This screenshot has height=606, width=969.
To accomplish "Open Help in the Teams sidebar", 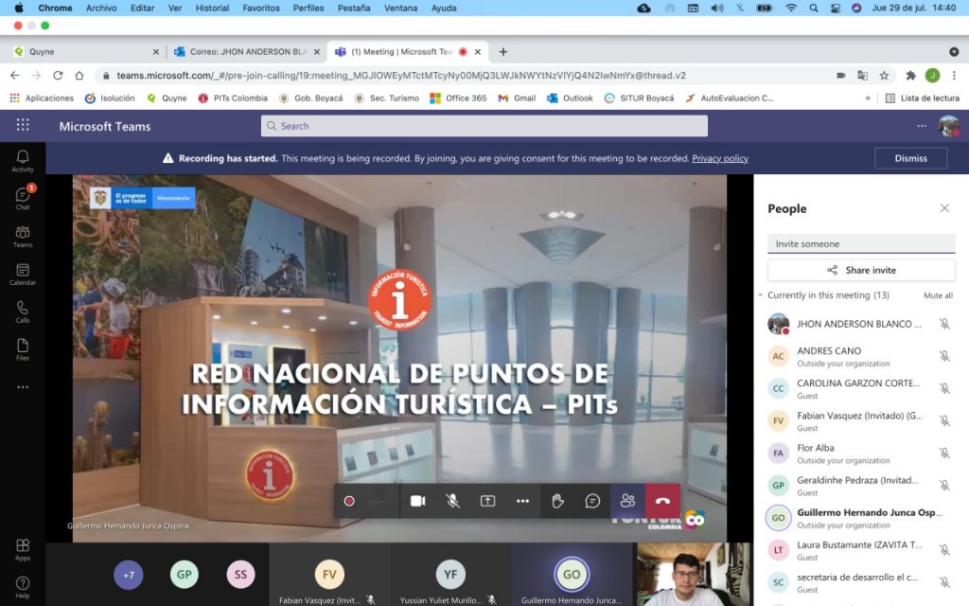I will tap(23, 587).
